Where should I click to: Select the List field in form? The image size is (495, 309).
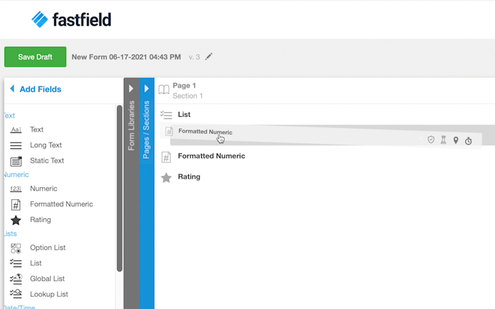[x=184, y=115]
